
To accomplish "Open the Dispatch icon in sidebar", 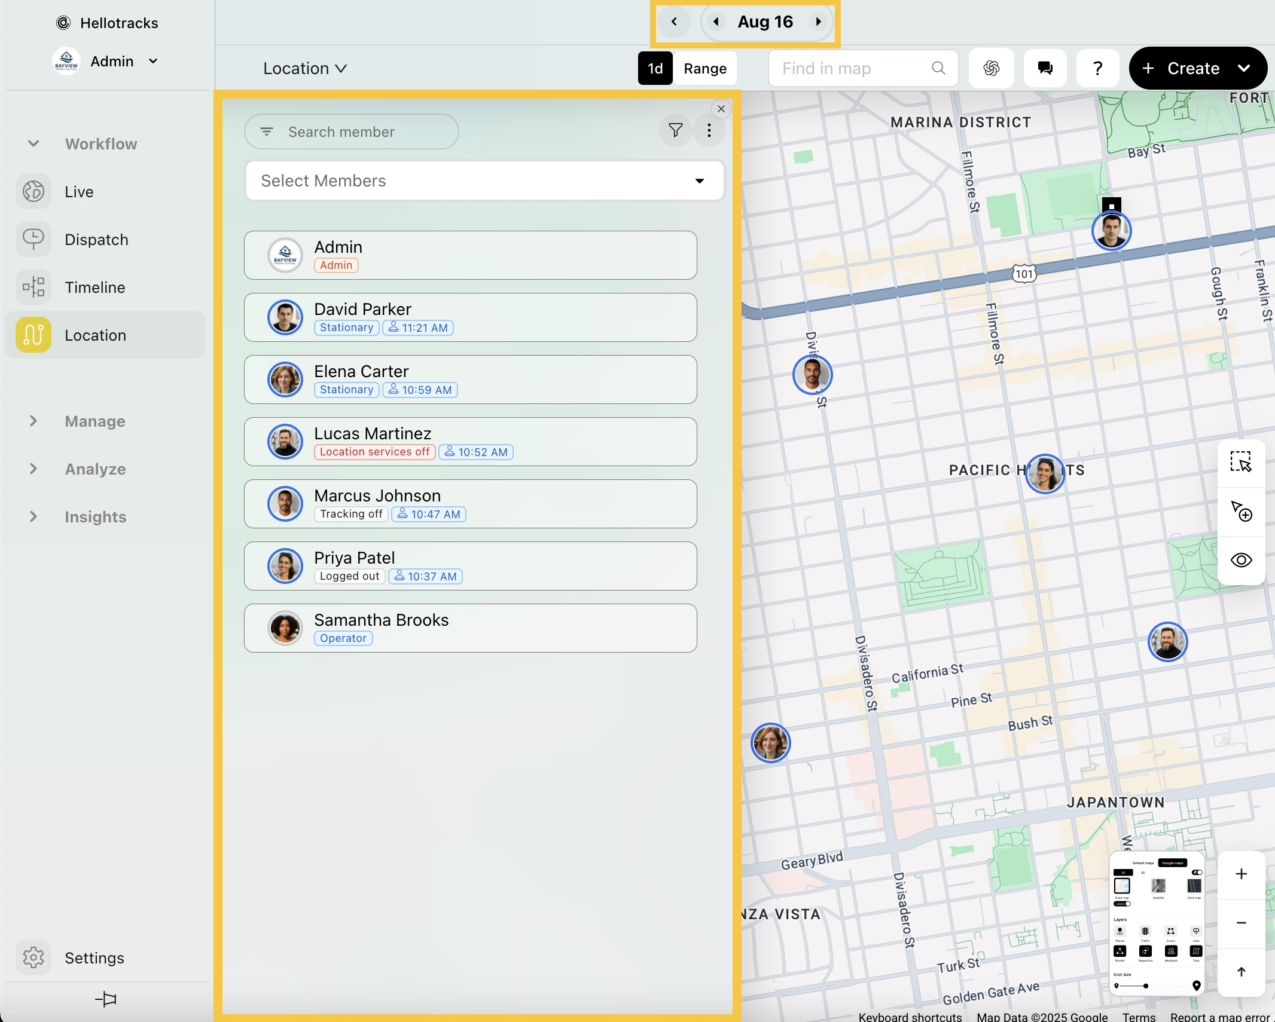I will tap(33, 240).
